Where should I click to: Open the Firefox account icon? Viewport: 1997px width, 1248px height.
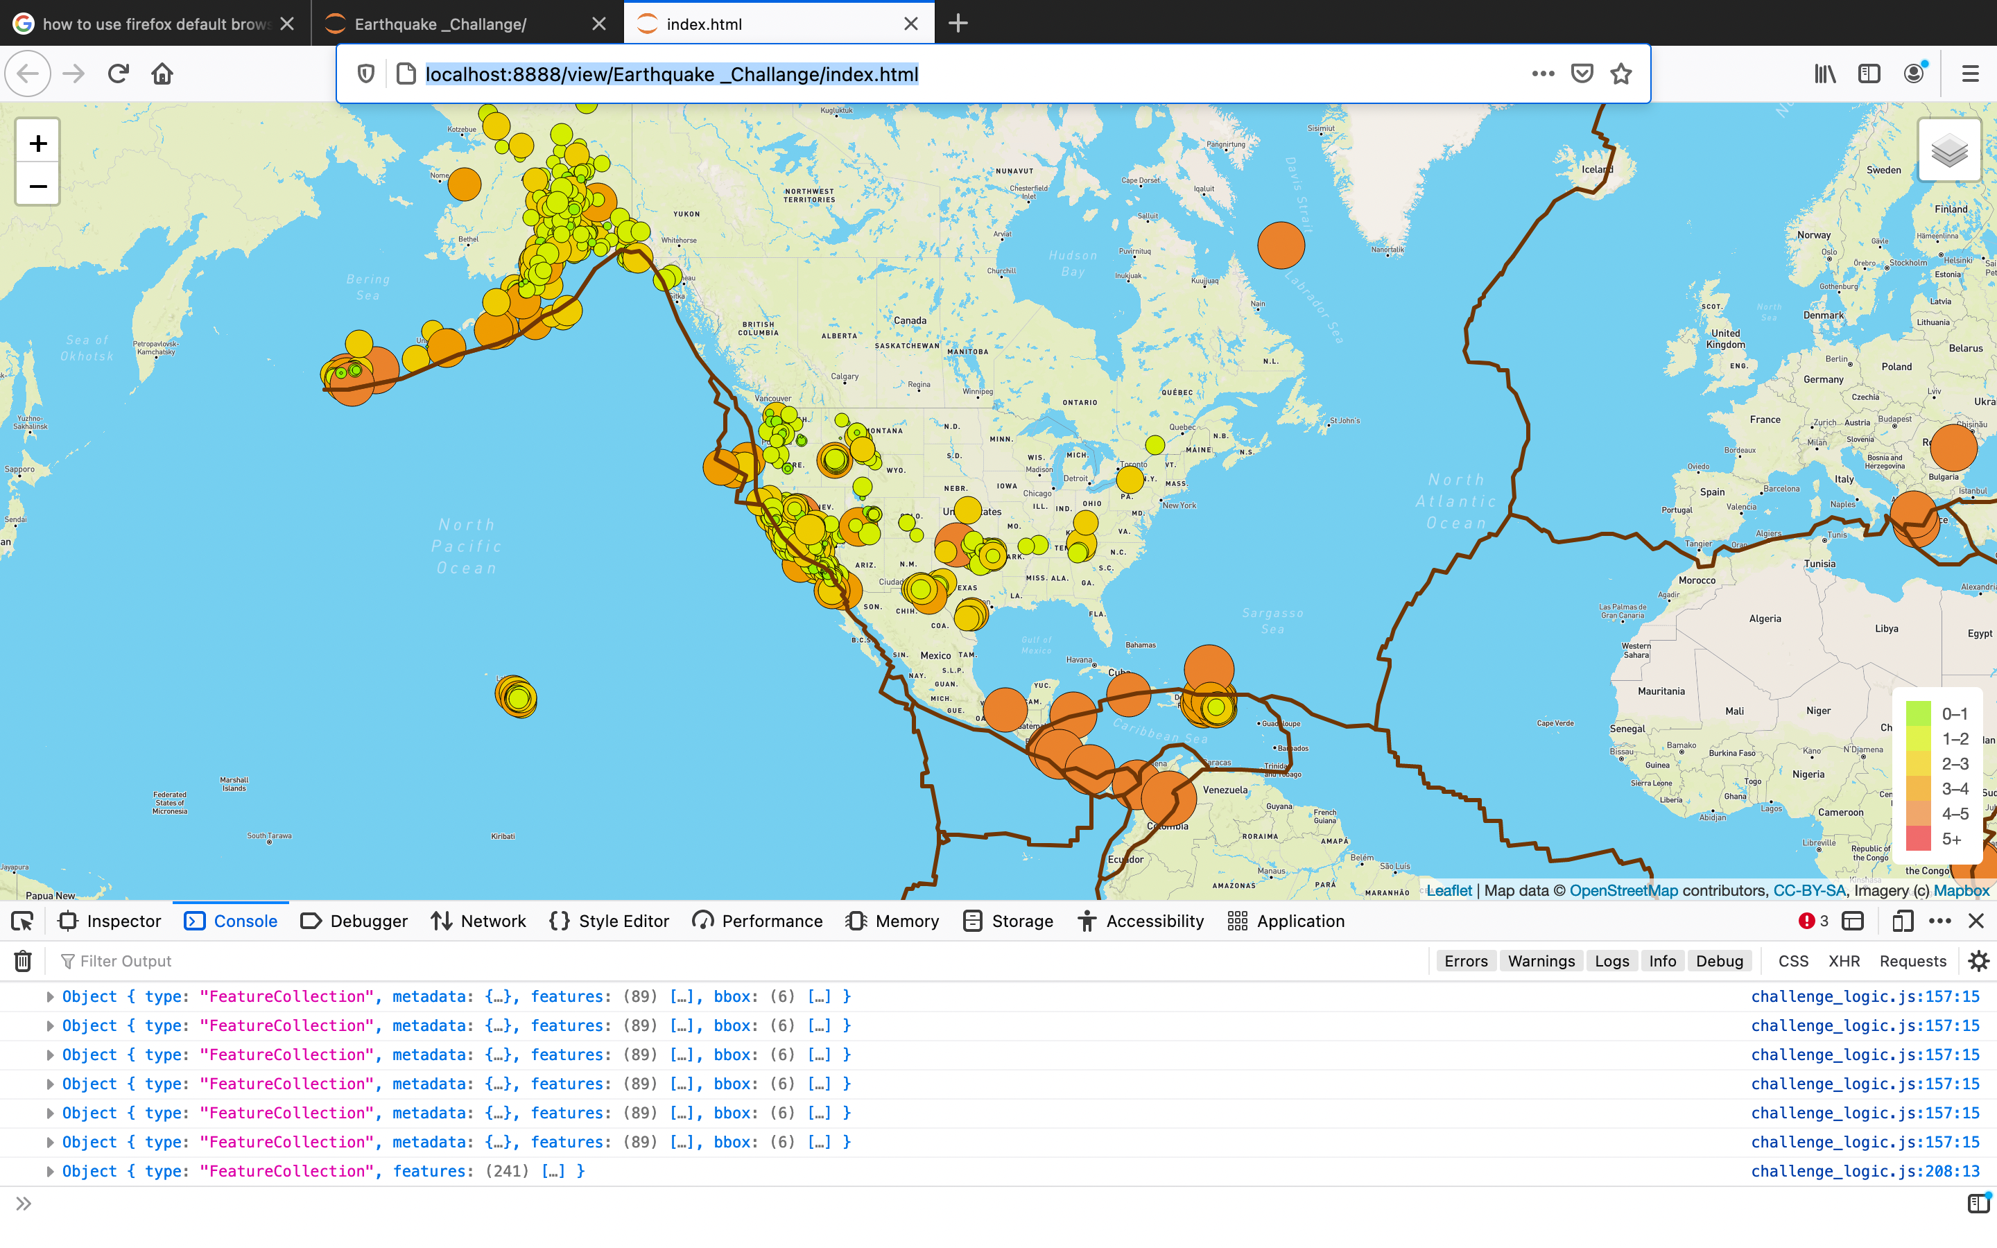coord(1914,73)
